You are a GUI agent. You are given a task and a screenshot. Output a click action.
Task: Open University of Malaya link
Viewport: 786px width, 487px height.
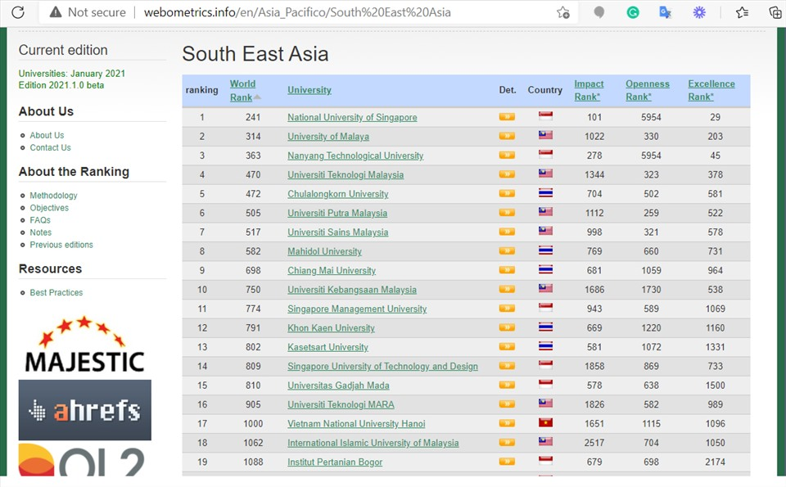[x=327, y=137]
